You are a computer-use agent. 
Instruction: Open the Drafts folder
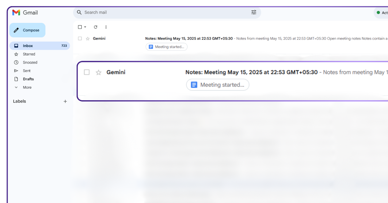(28, 79)
